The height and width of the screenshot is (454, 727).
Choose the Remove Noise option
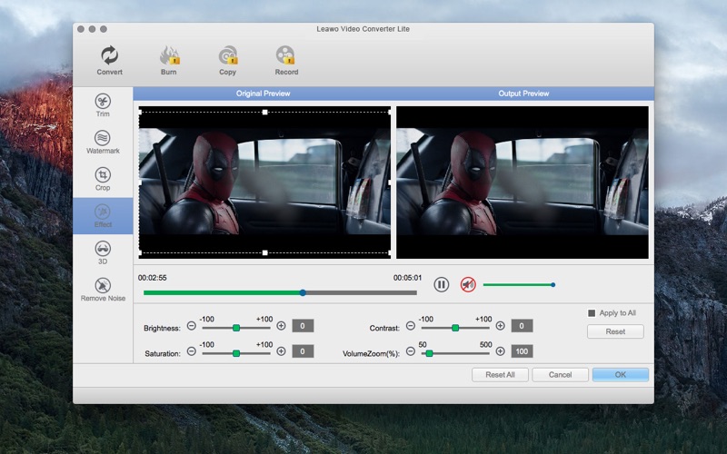(x=103, y=290)
